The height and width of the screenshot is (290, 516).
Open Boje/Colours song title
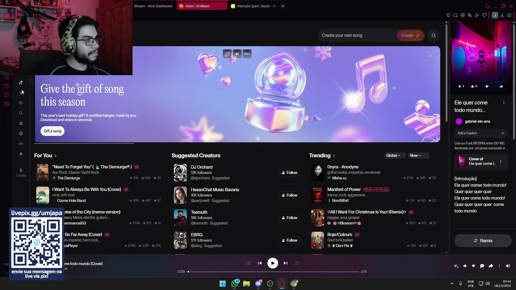pos(339,234)
